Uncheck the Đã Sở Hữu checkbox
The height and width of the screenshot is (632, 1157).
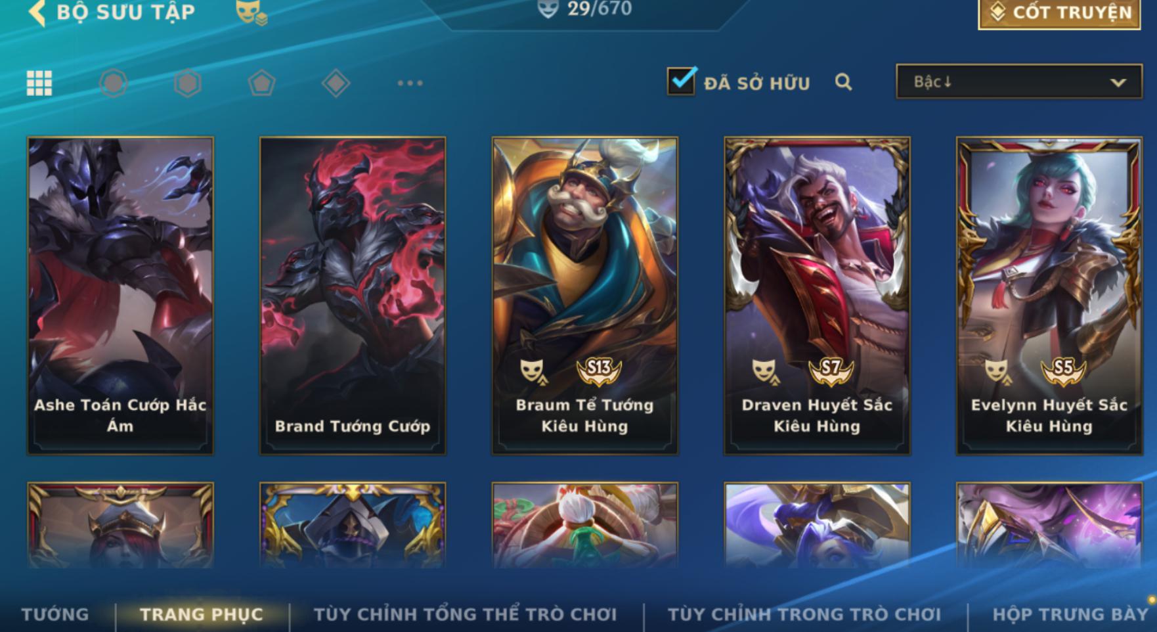click(x=682, y=81)
